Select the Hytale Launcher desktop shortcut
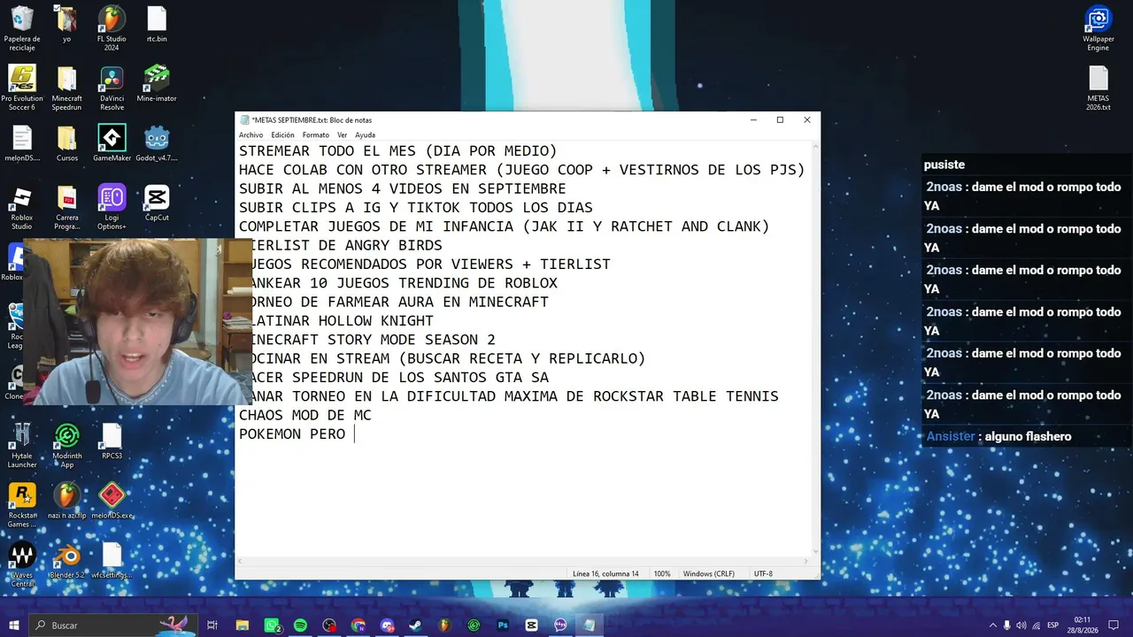 pyautogui.click(x=22, y=446)
